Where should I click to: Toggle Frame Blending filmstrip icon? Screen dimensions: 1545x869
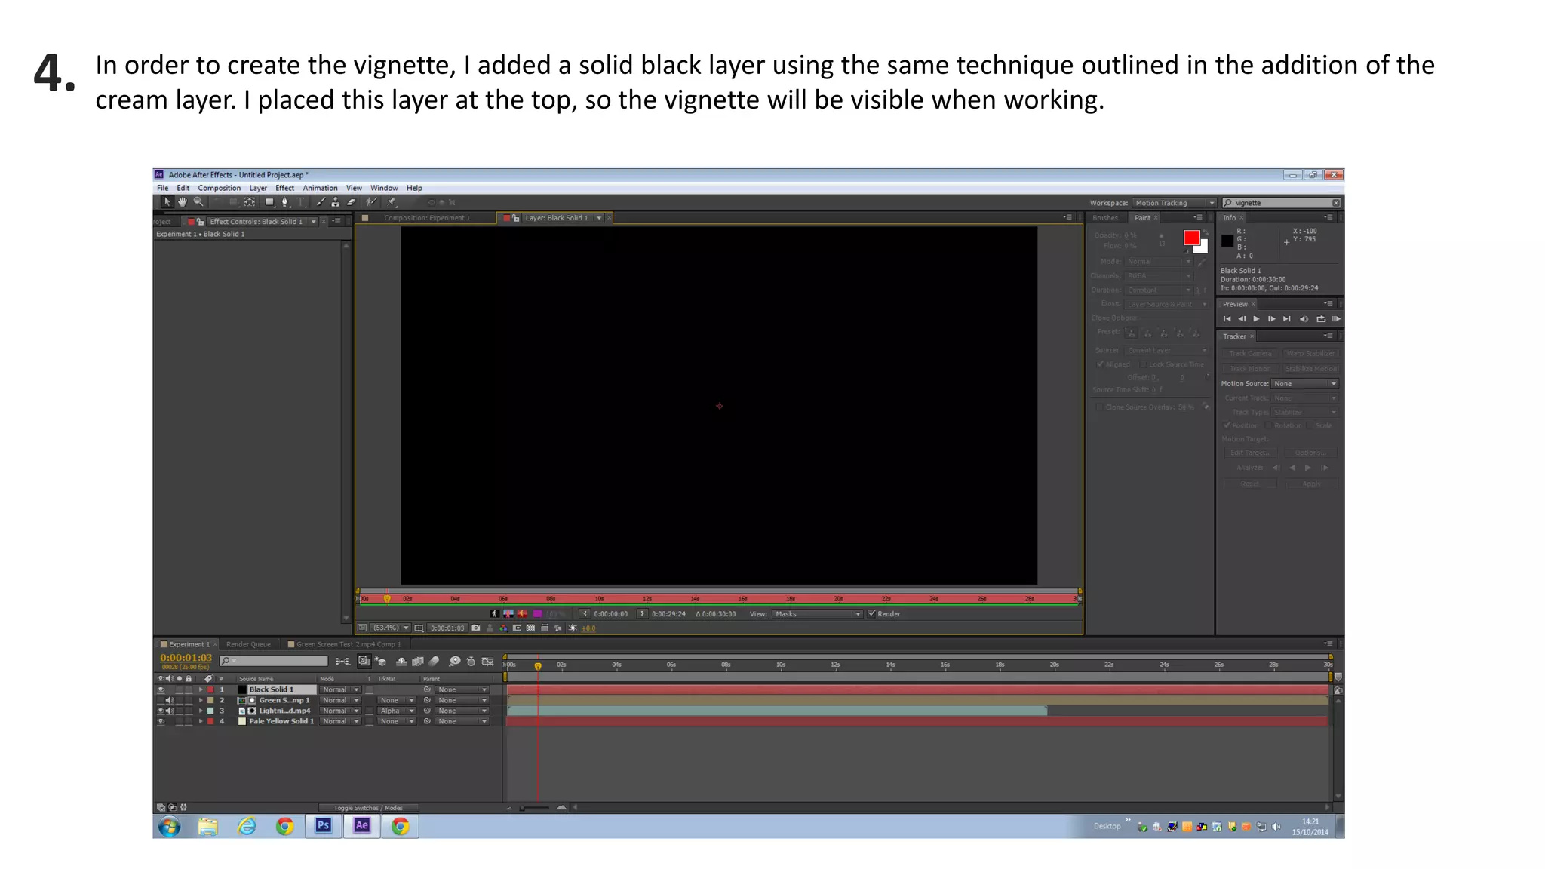[x=418, y=662]
